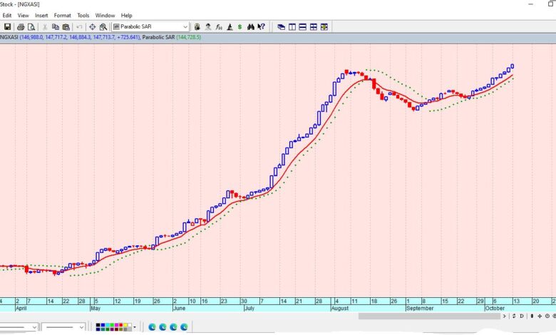The image size is (556, 335).
Task: Click the cascade windows icon
Action: 282,26
